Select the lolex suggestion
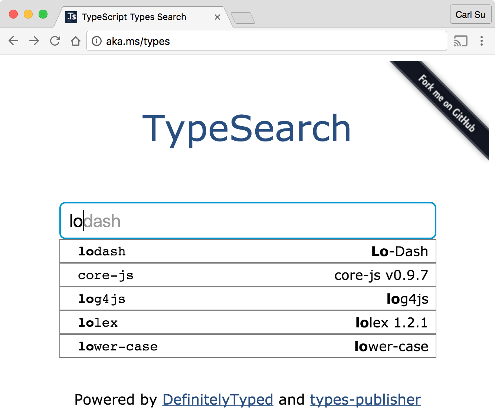Image resolution: width=495 pixels, height=418 pixels. pyautogui.click(x=247, y=323)
